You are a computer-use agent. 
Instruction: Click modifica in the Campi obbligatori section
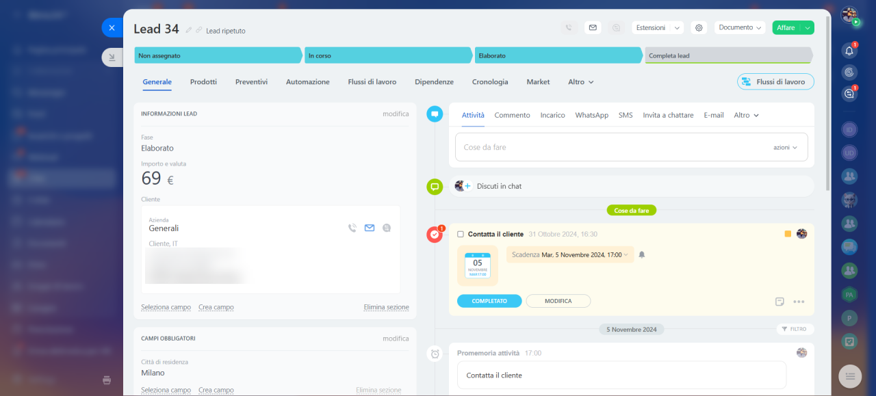click(x=396, y=339)
